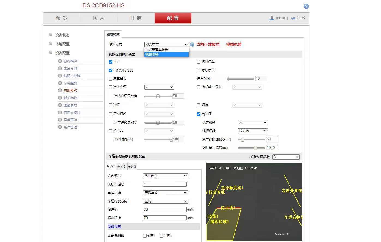
Task: Open the help question mark icon
Action: [x=306, y=6]
